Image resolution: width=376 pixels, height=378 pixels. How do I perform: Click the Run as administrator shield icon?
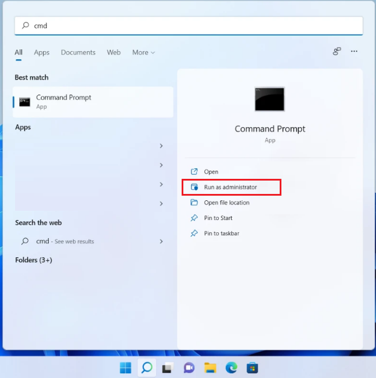click(194, 187)
